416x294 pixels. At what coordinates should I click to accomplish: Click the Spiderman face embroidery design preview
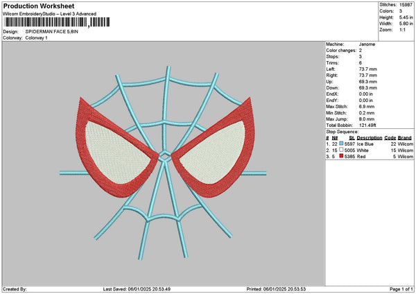163,162
